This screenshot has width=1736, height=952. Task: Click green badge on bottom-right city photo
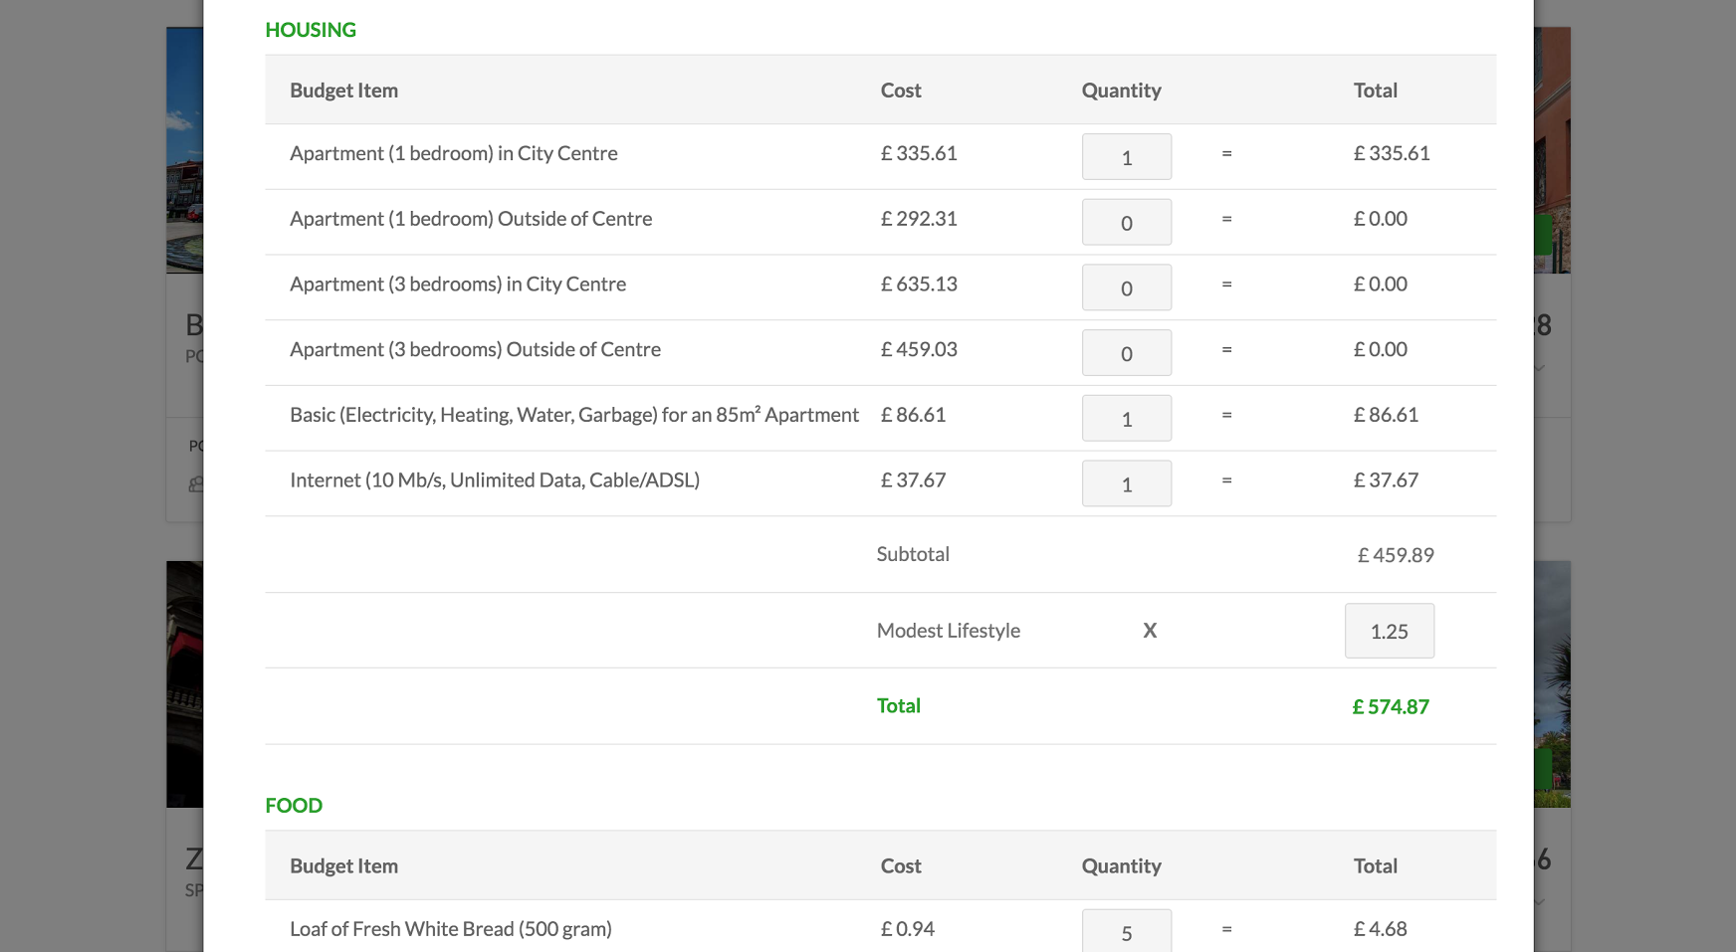1543,768
